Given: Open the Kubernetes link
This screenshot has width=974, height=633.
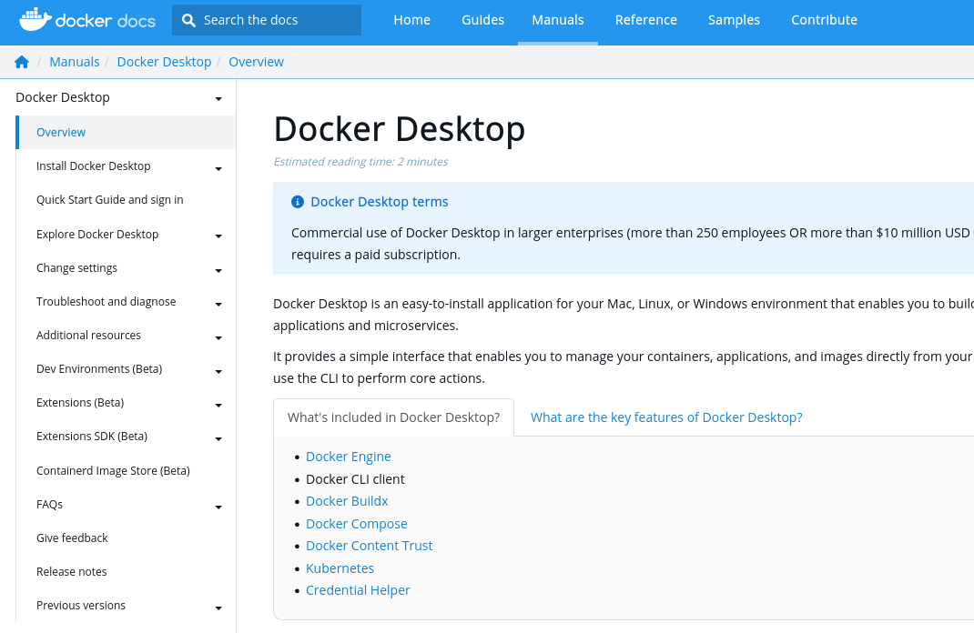Looking at the screenshot, I should click(340, 568).
